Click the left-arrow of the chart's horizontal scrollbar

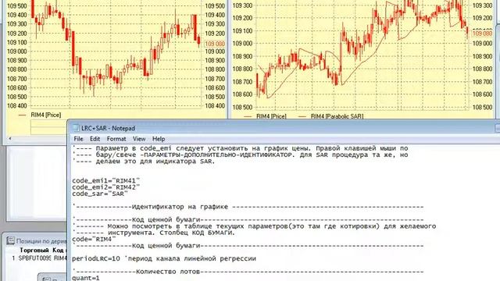click(x=10, y=139)
